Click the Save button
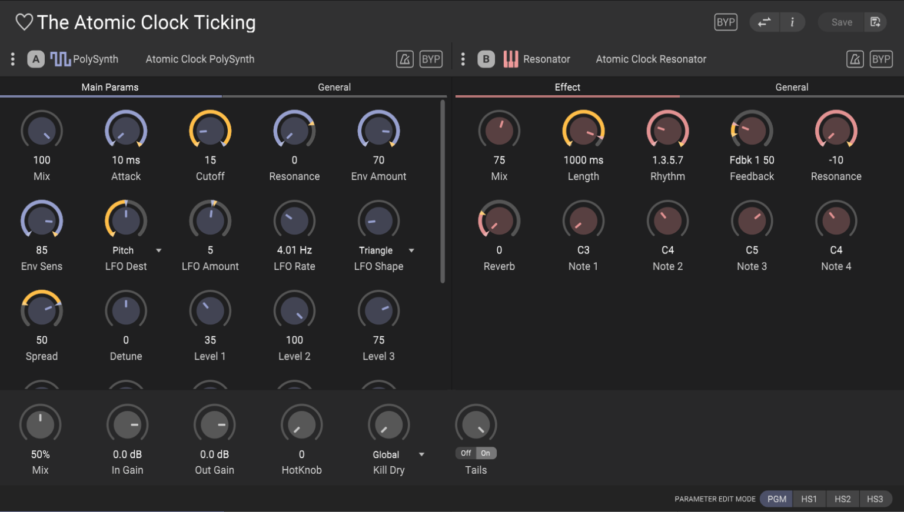Screen dimensions: 904x512 (x=842, y=22)
